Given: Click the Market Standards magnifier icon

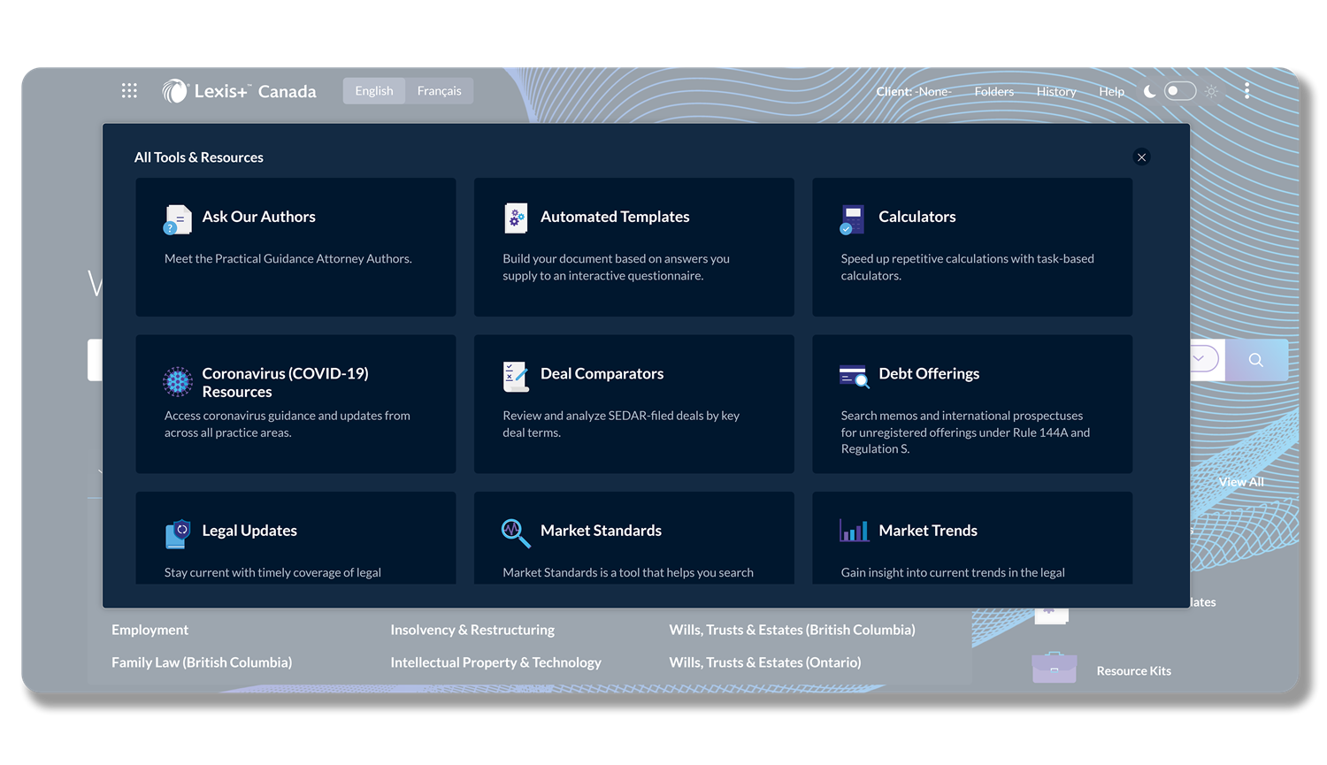Looking at the screenshot, I should pyautogui.click(x=516, y=532).
